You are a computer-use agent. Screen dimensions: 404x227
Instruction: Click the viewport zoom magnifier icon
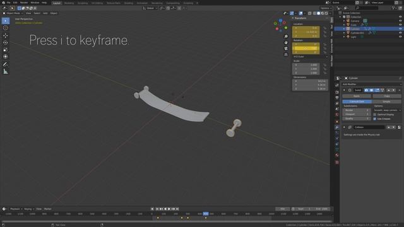click(286, 37)
